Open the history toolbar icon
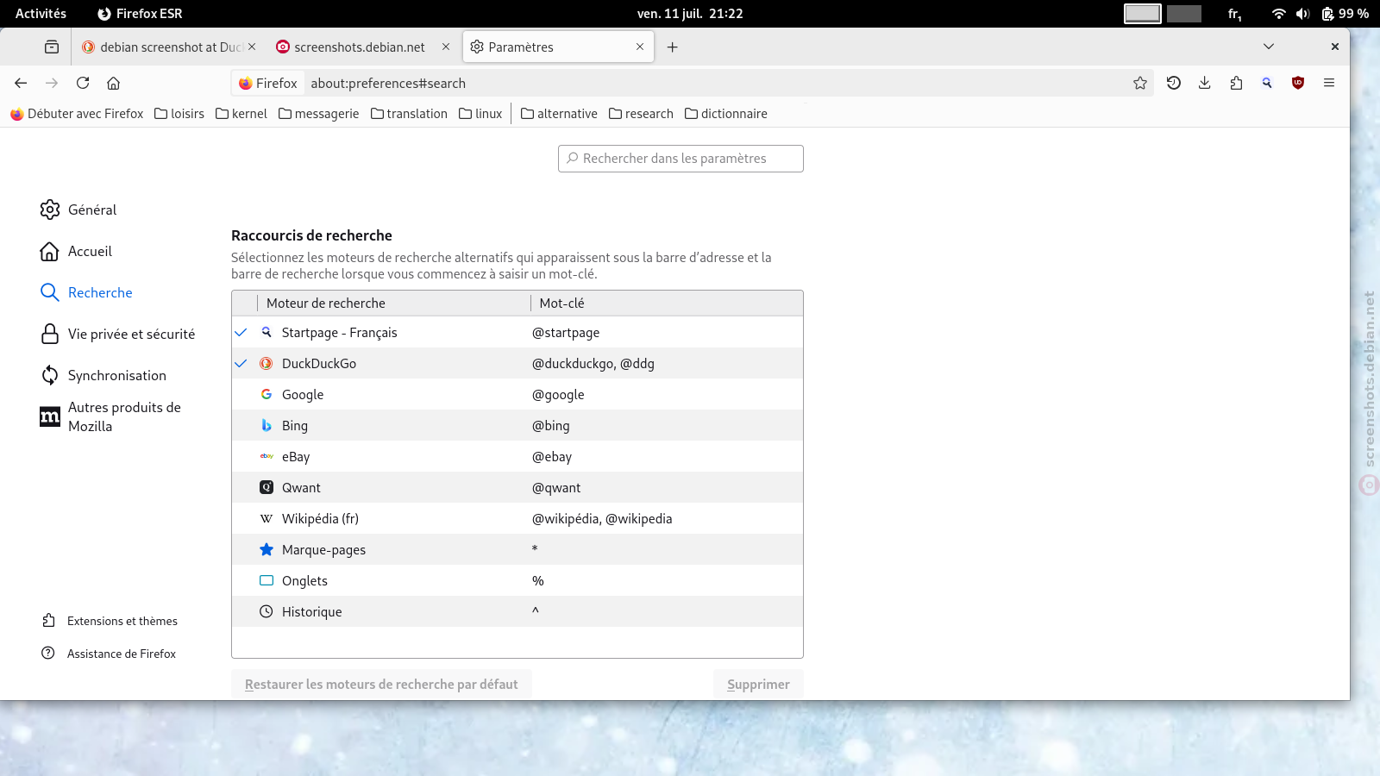Viewport: 1380px width, 776px height. [x=1174, y=83]
